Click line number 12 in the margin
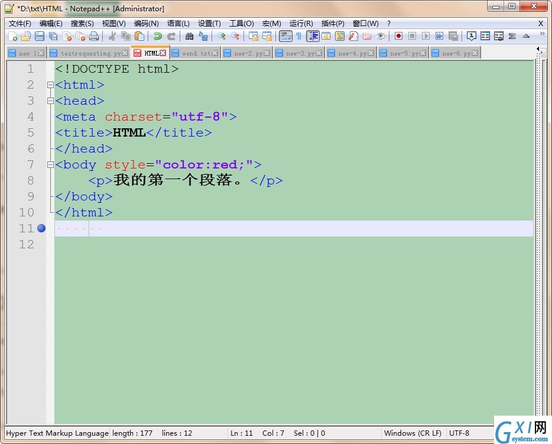This screenshot has width=552, height=444. click(27, 244)
